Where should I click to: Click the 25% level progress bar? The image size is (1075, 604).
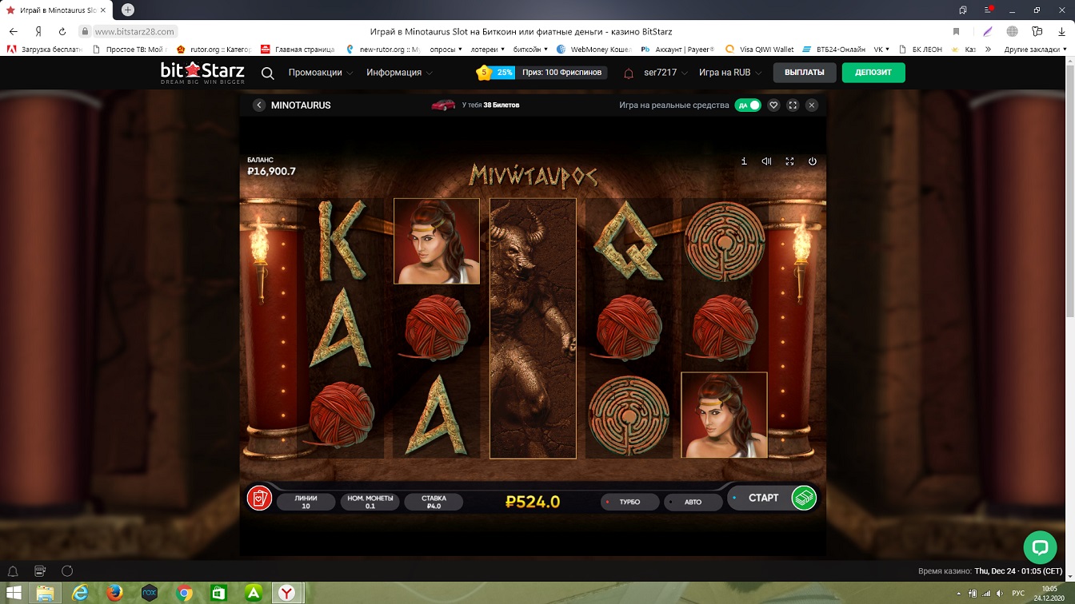click(503, 73)
